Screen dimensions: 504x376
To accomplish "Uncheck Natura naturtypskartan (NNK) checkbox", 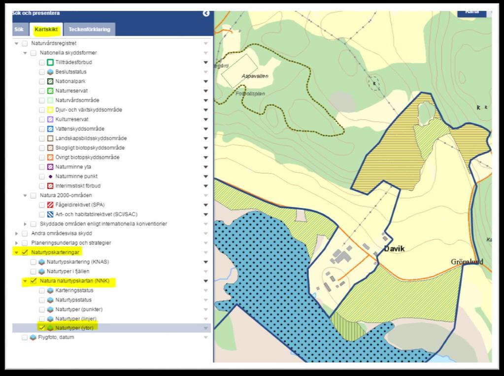I will (33, 281).
